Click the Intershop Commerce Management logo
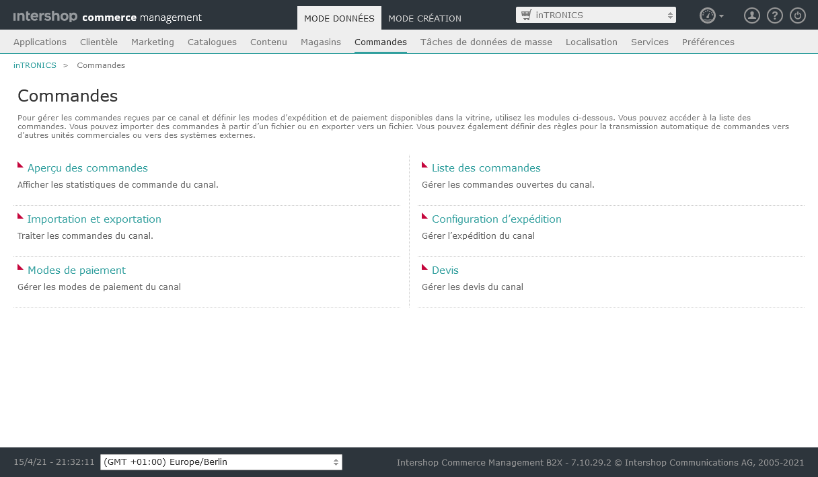 (x=107, y=17)
